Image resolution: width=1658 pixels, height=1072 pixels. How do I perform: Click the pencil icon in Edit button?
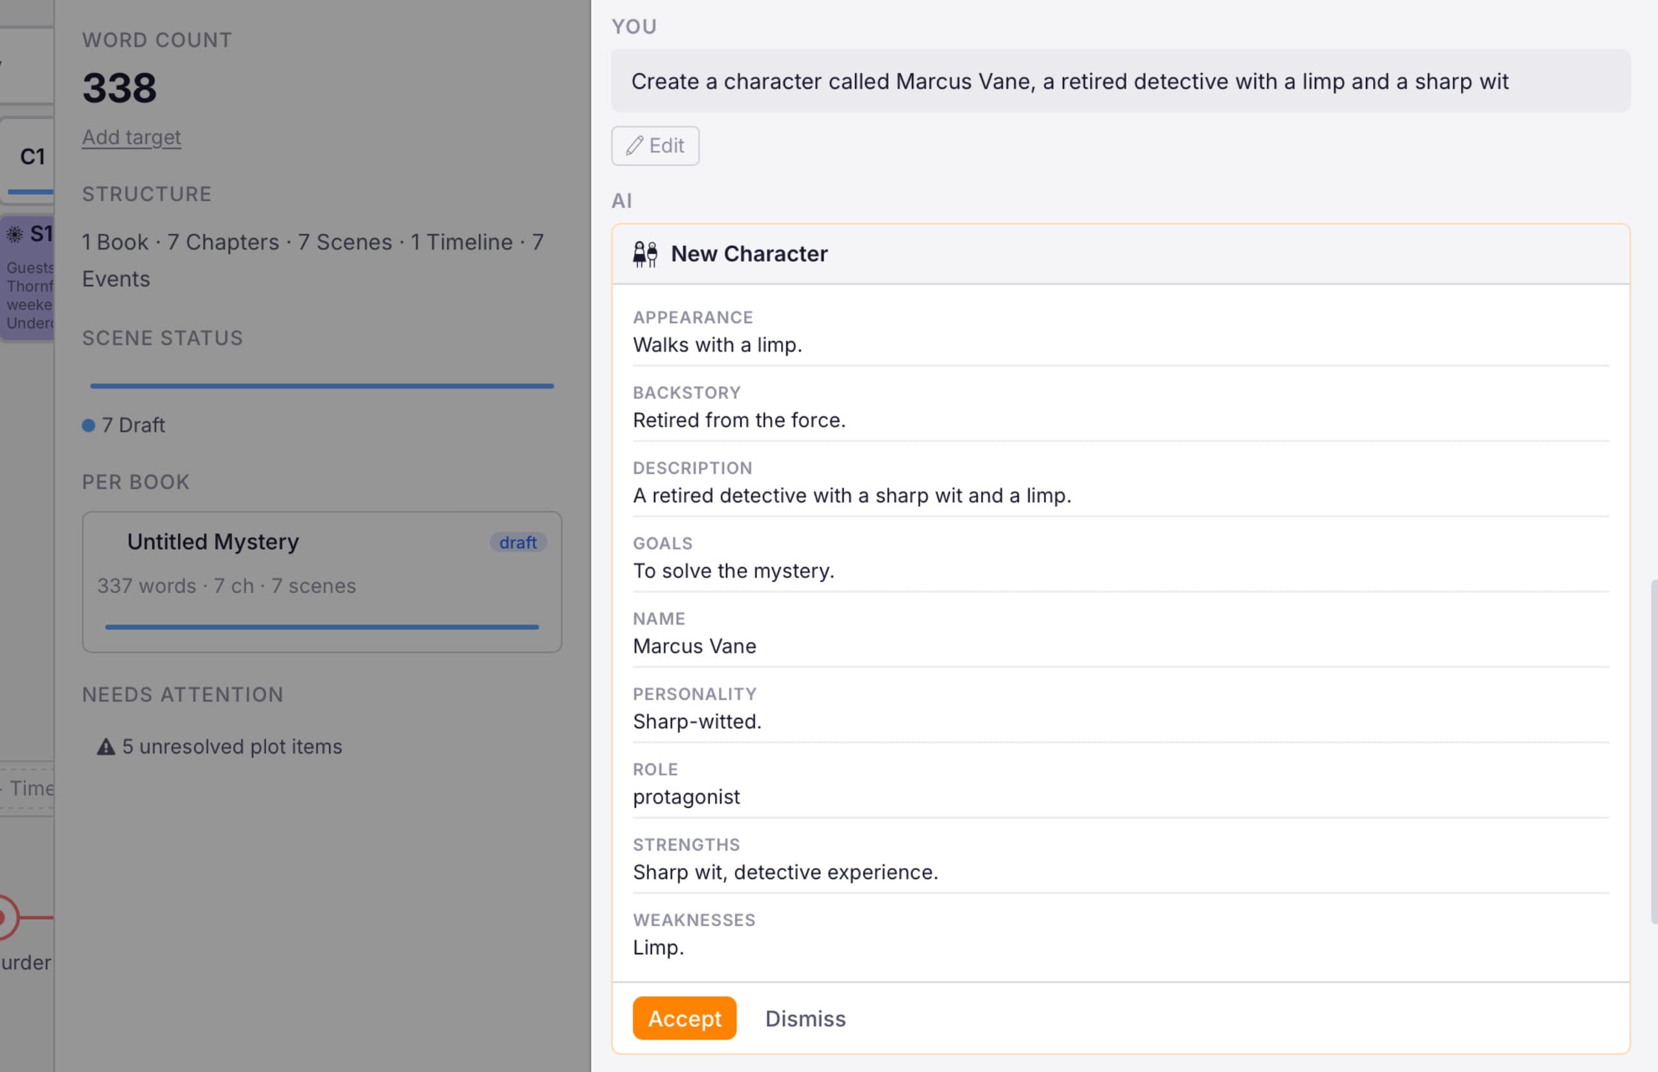click(x=633, y=146)
